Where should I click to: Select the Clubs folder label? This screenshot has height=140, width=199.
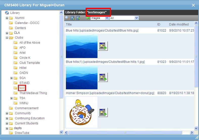click(x=19, y=38)
